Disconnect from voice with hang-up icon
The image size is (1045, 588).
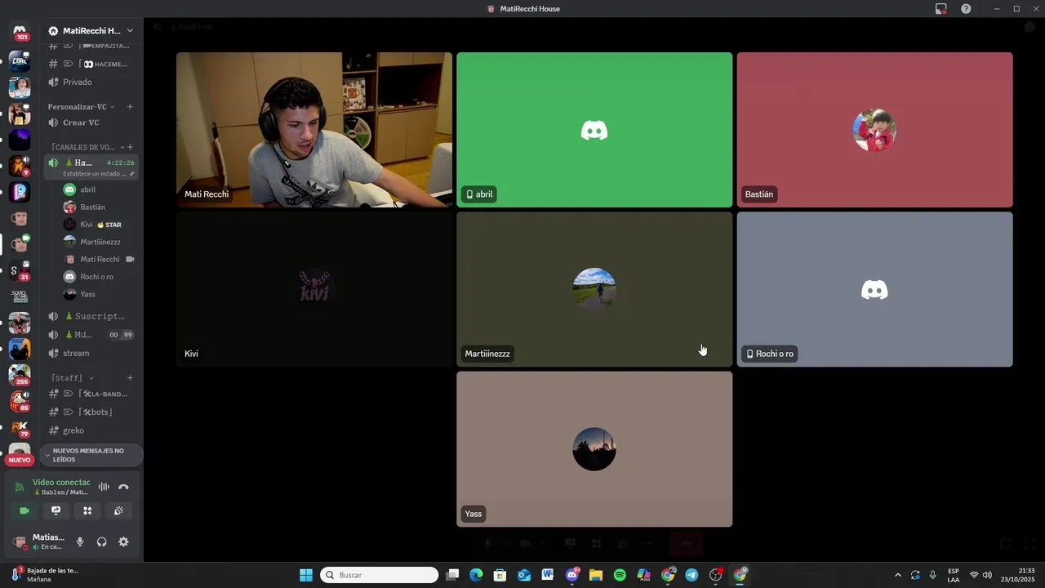(123, 487)
